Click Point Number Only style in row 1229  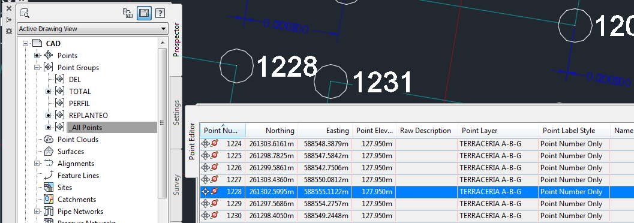[x=574, y=204]
